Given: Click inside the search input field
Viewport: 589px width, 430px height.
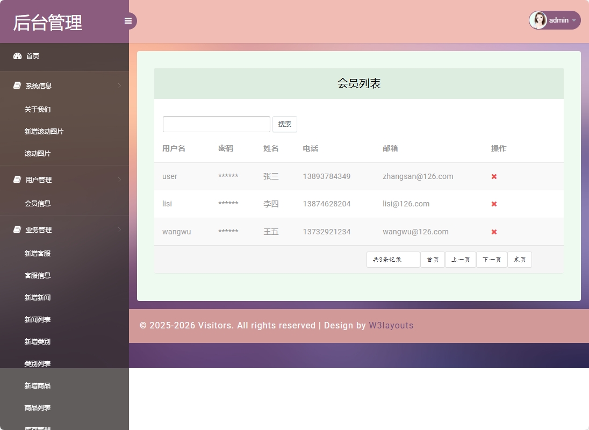Looking at the screenshot, I should point(216,124).
